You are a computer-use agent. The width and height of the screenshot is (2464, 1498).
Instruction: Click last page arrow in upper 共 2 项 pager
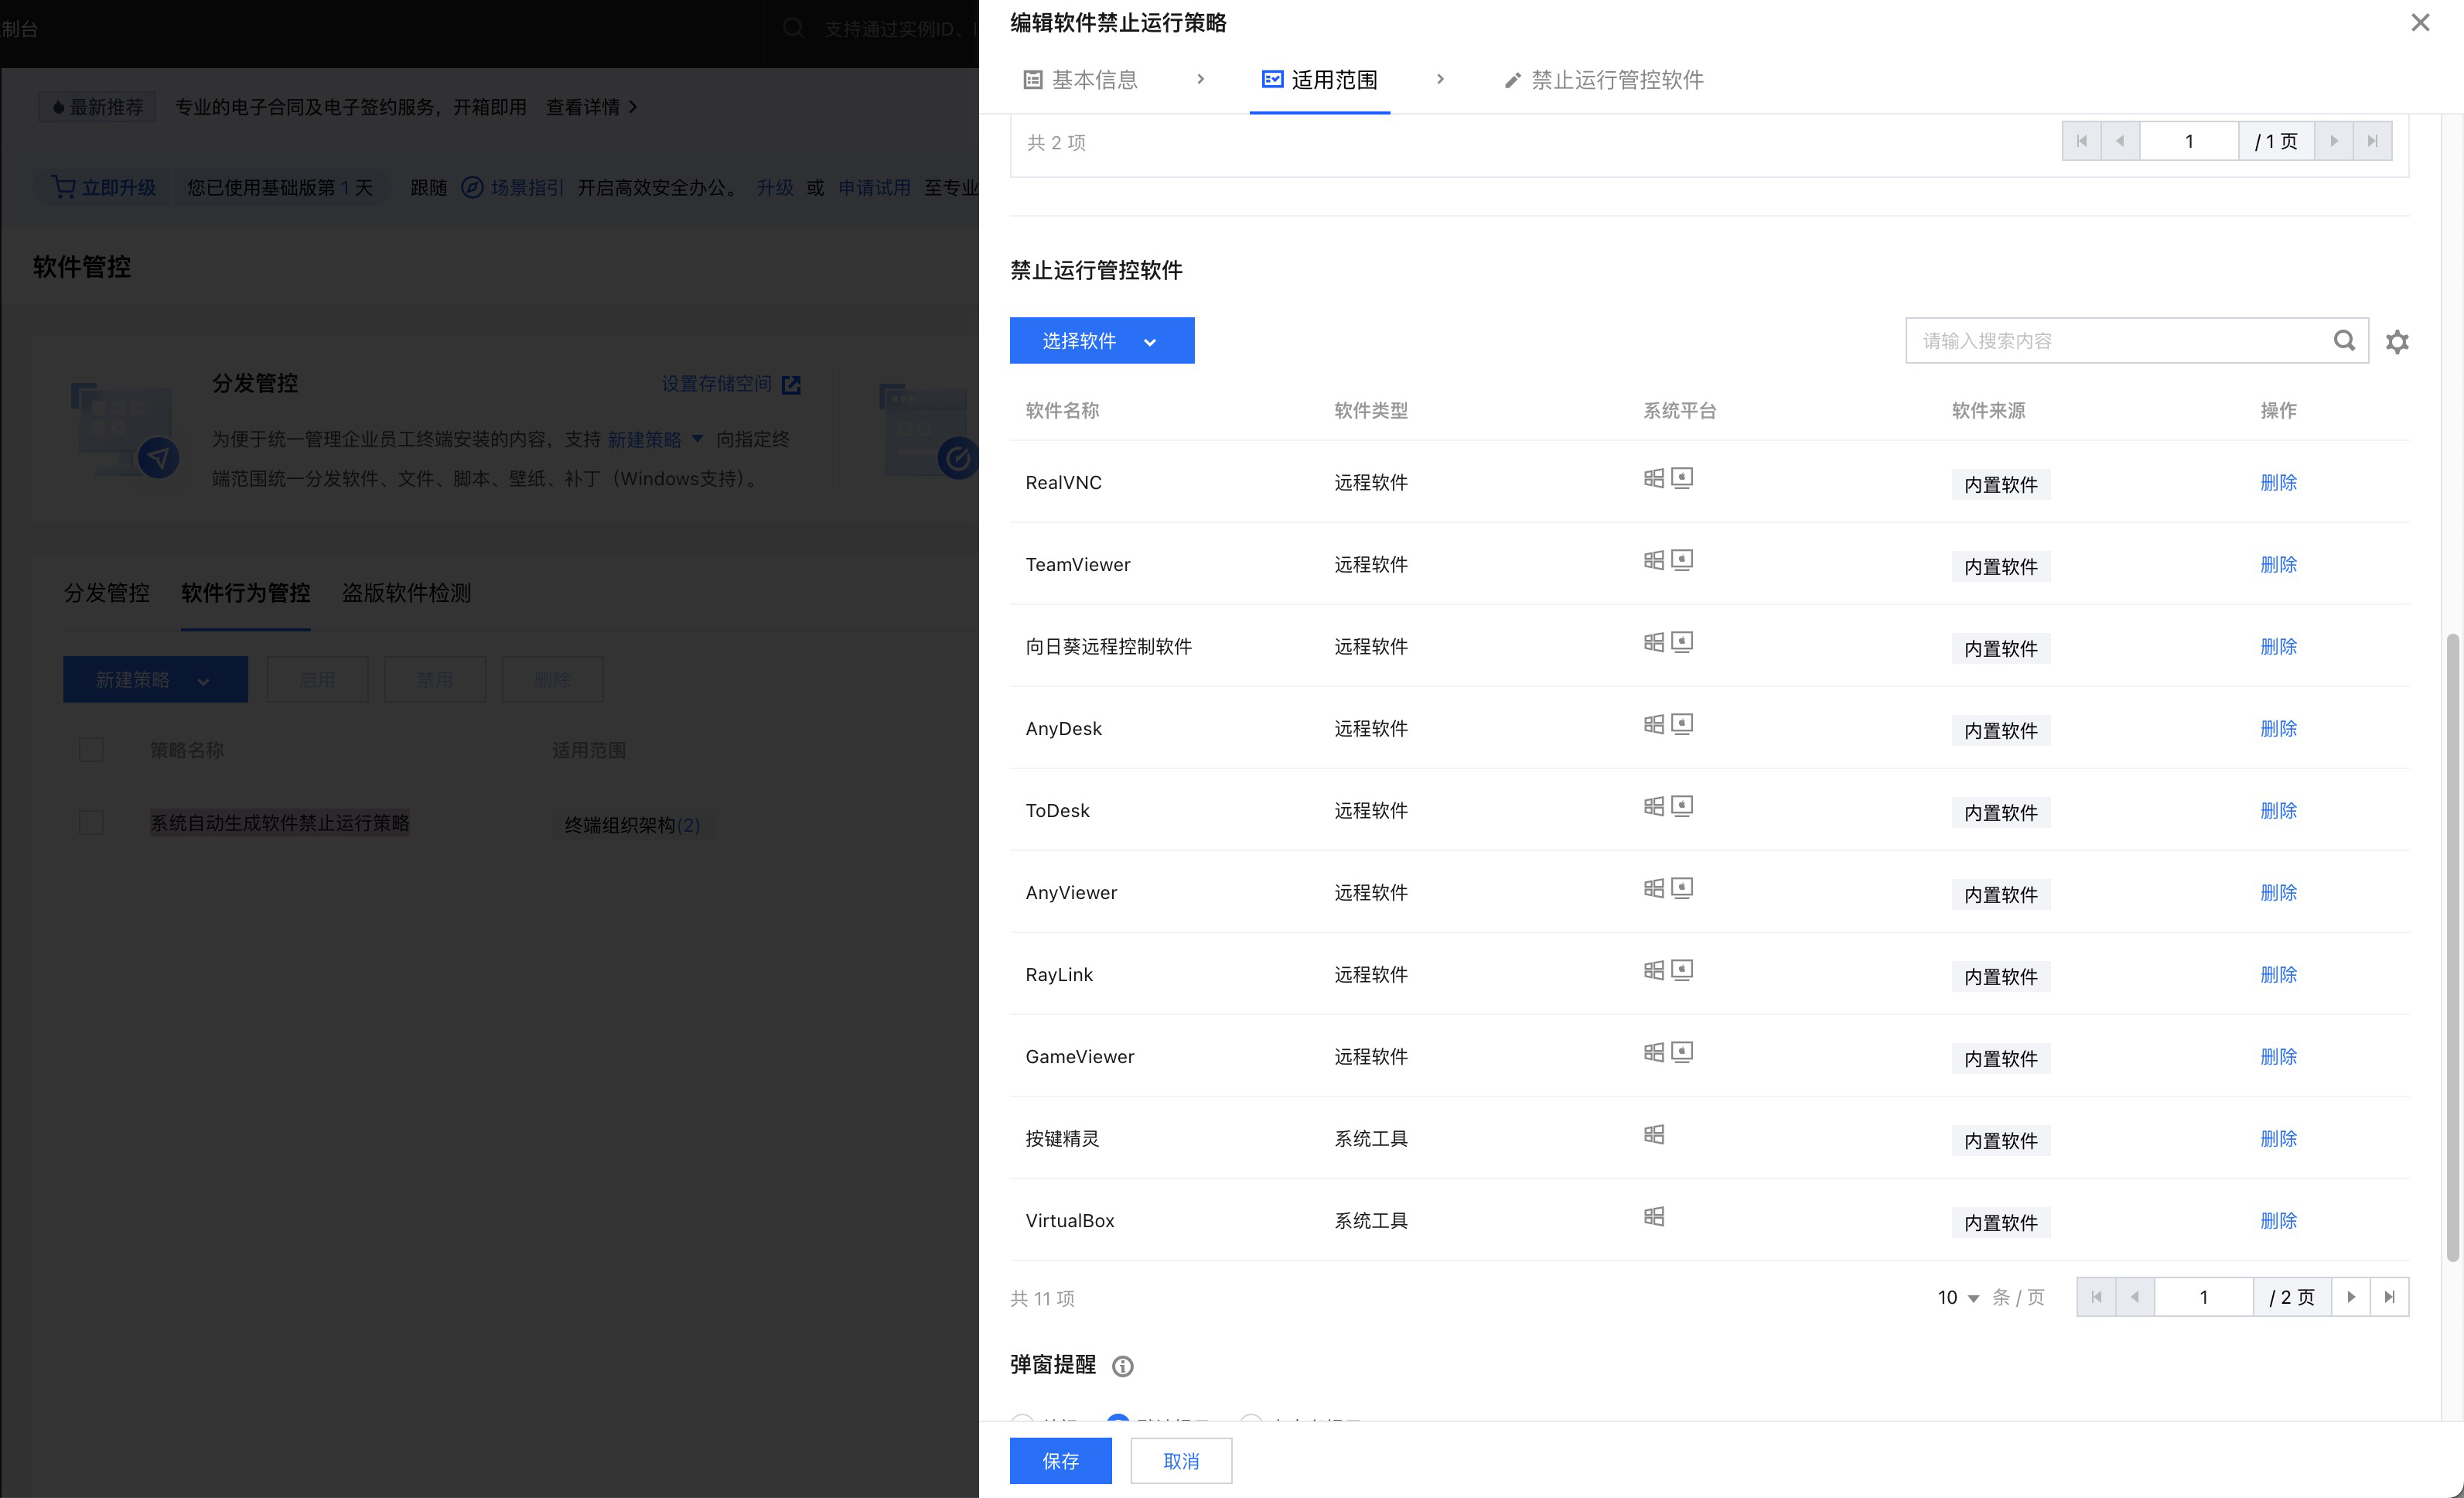(2373, 141)
